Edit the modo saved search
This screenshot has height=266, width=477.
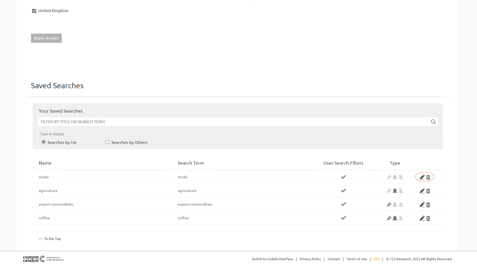422,177
